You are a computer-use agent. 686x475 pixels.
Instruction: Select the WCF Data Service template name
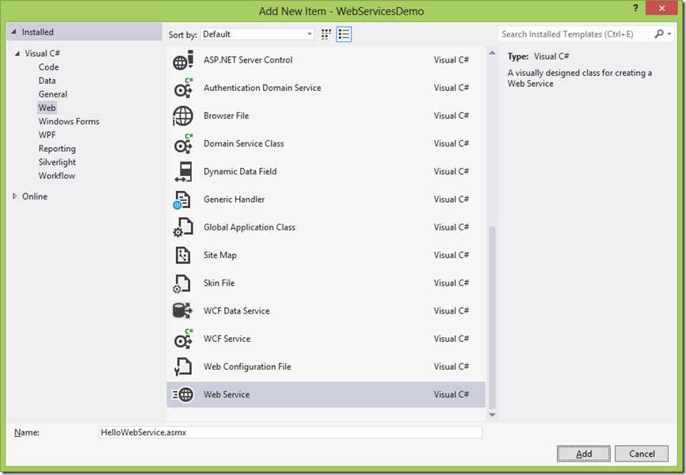pos(236,311)
